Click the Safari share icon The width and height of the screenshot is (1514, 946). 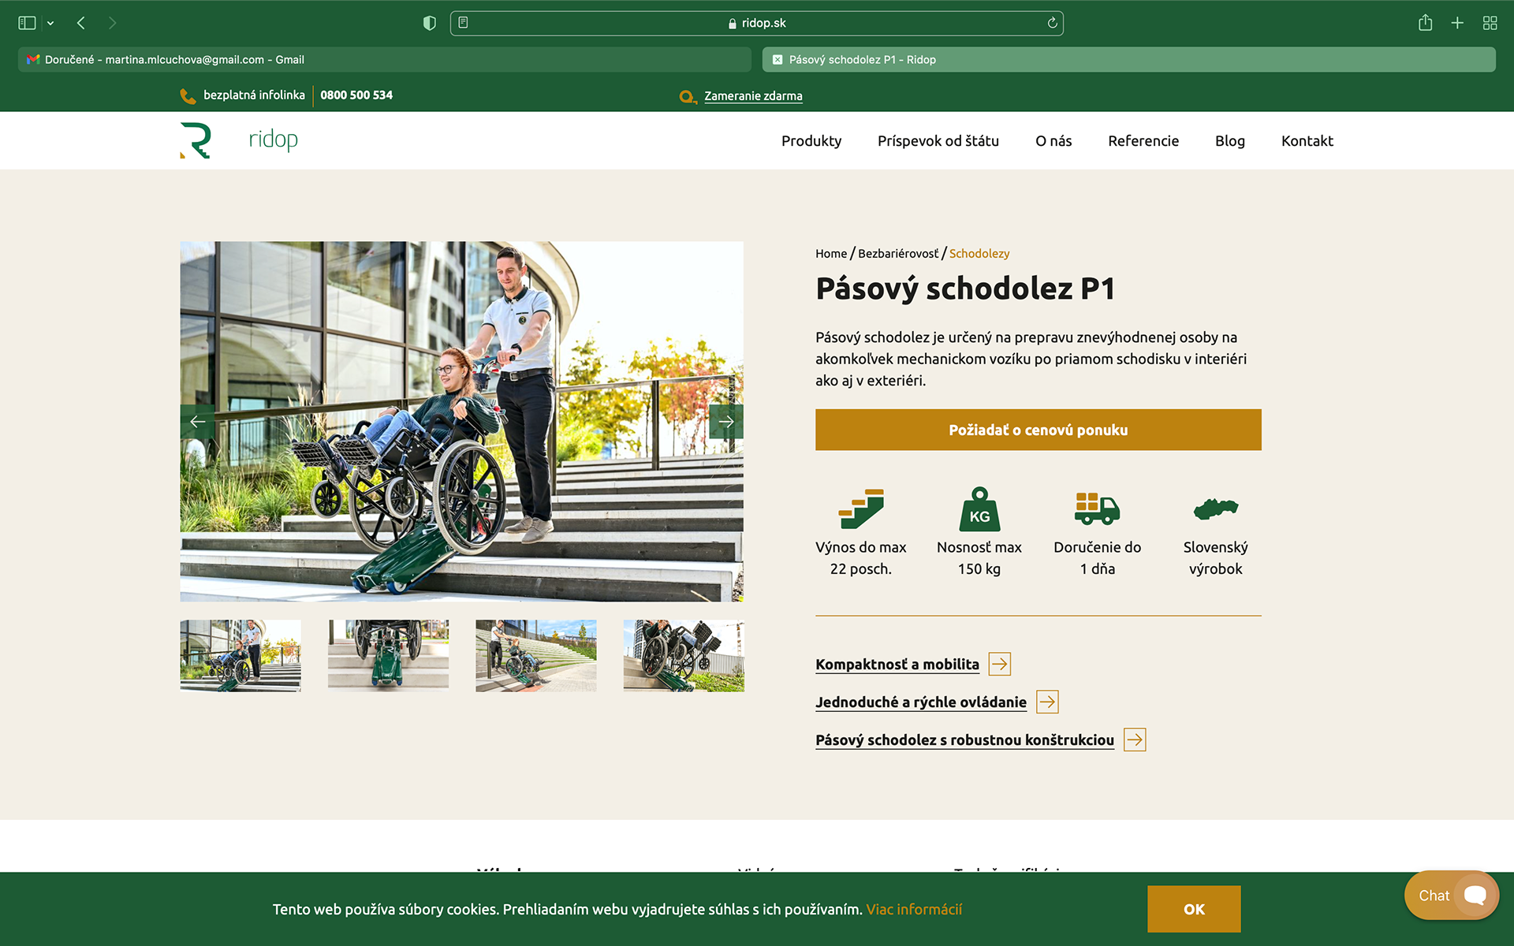[1425, 23]
